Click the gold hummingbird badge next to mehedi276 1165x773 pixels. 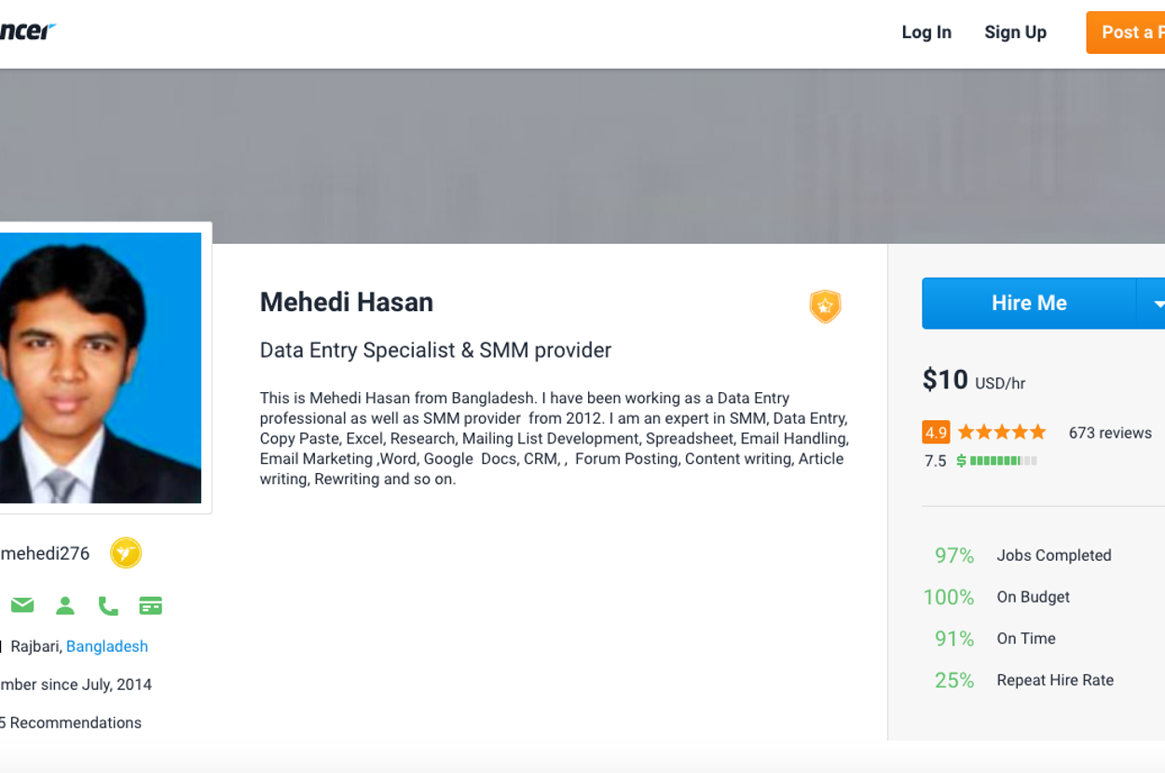tap(126, 553)
